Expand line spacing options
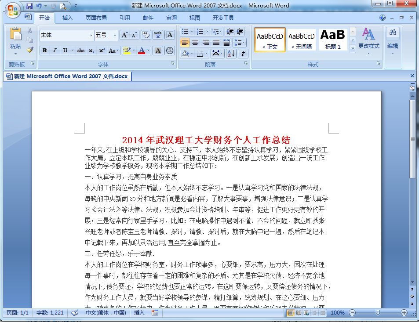The image size is (419, 322). coord(240,43)
